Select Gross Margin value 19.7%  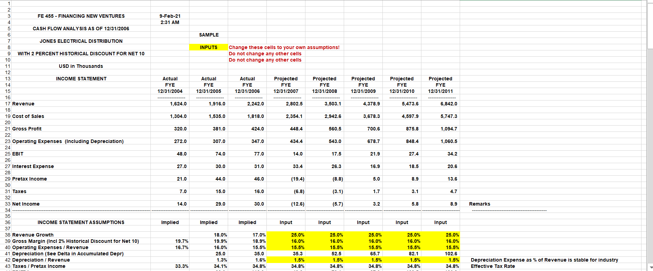pyautogui.click(x=182, y=241)
